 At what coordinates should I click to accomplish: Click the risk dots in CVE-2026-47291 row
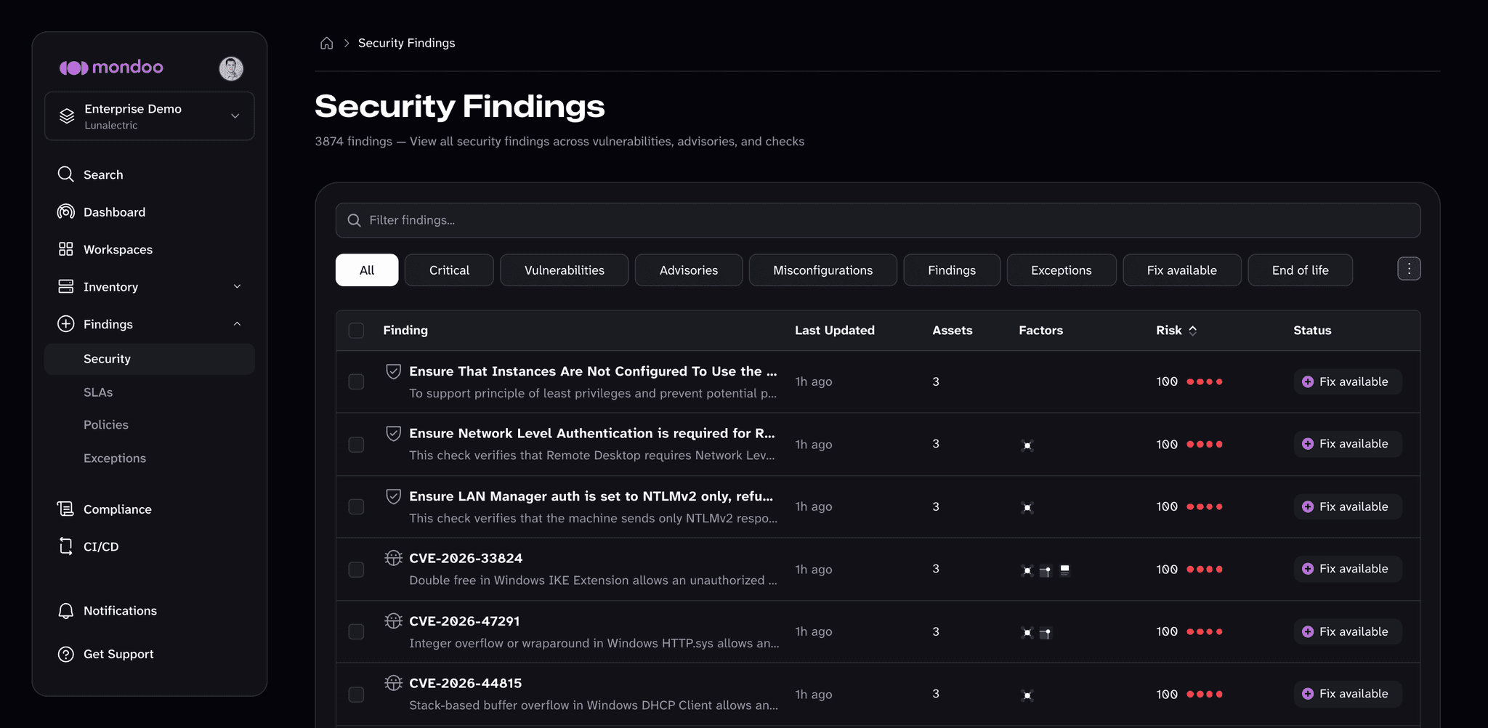1205,632
